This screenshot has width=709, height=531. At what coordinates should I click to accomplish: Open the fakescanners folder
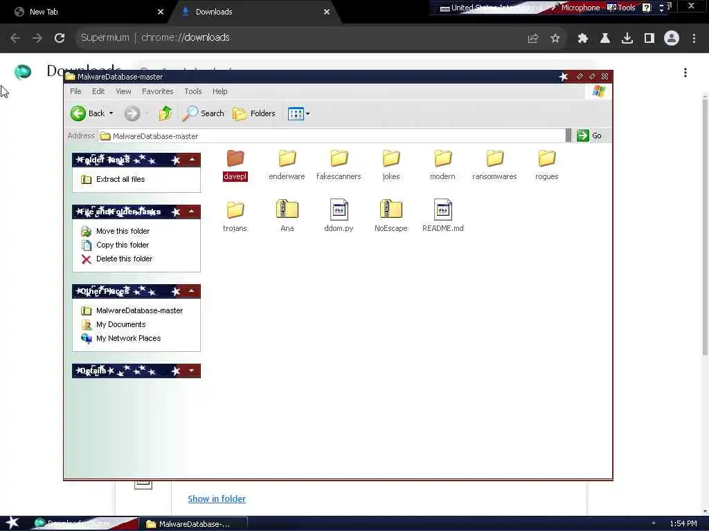tap(339, 165)
